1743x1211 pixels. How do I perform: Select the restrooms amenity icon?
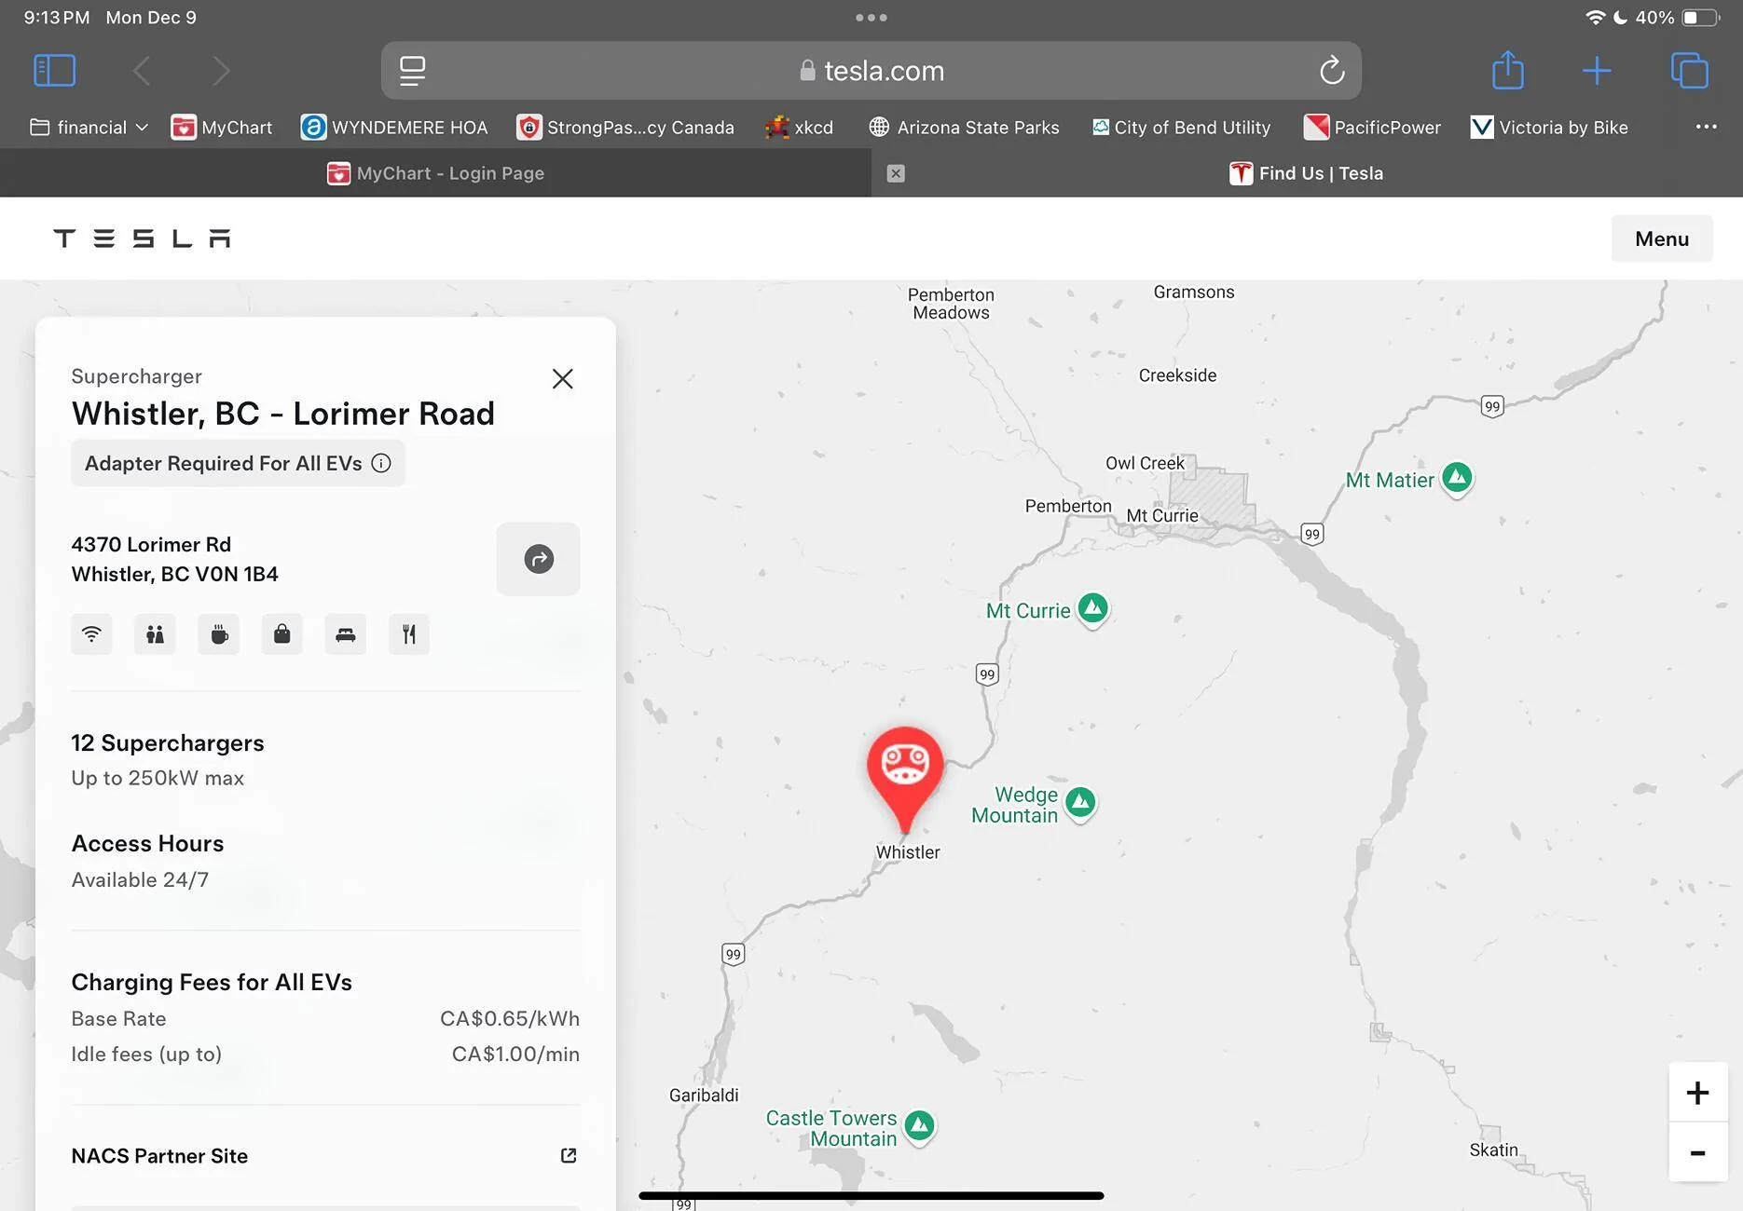point(155,634)
